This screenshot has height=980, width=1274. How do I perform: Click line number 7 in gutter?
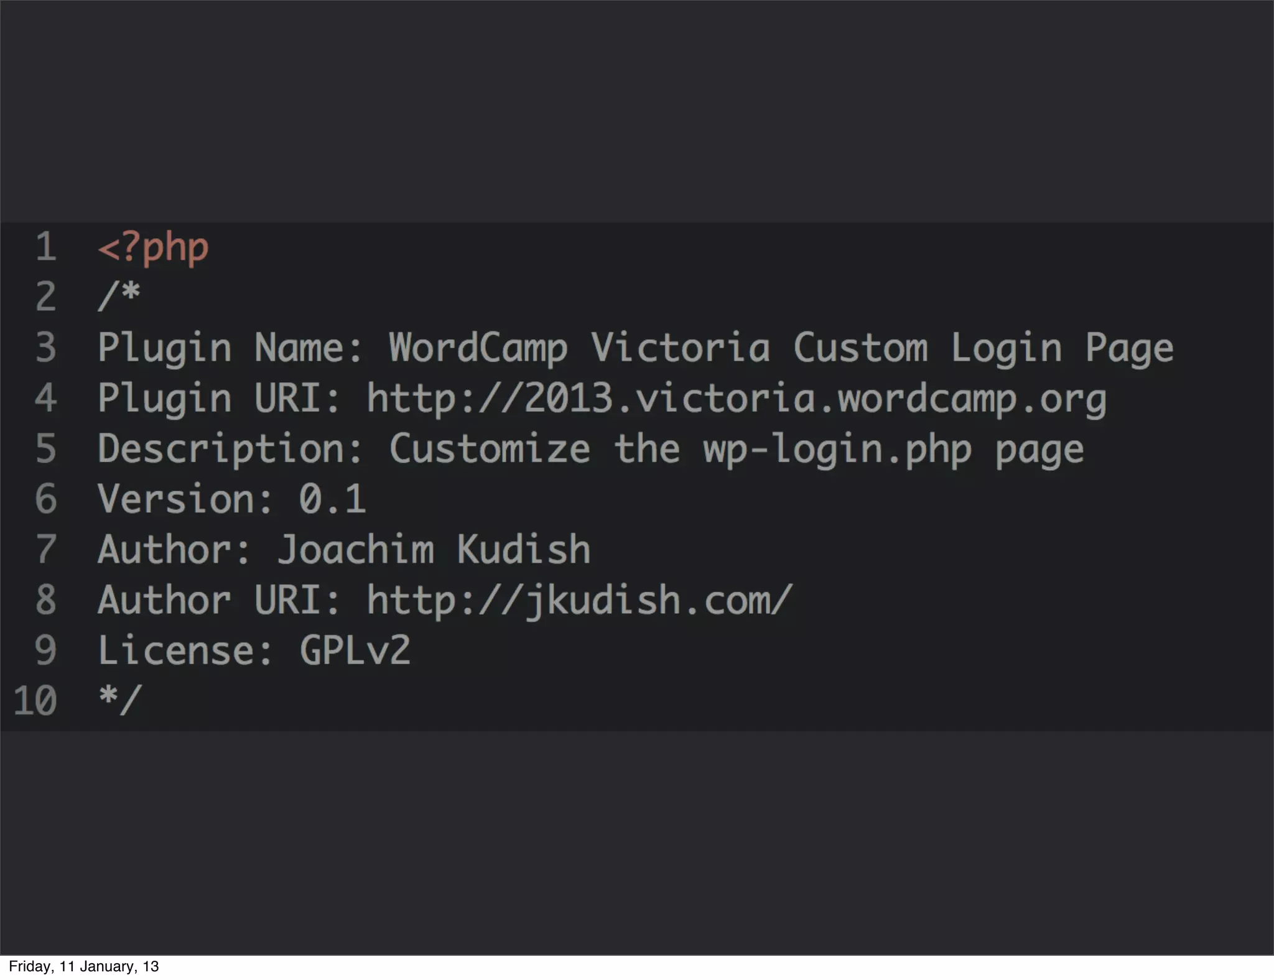(x=45, y=550)
